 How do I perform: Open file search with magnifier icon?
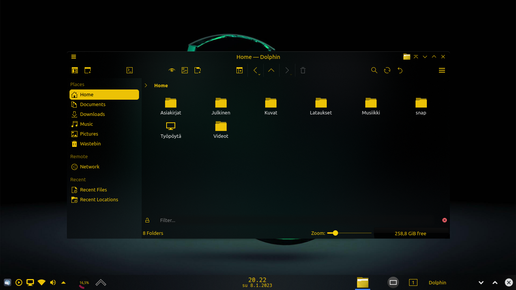pyautogui.click(x=374, y=70)
